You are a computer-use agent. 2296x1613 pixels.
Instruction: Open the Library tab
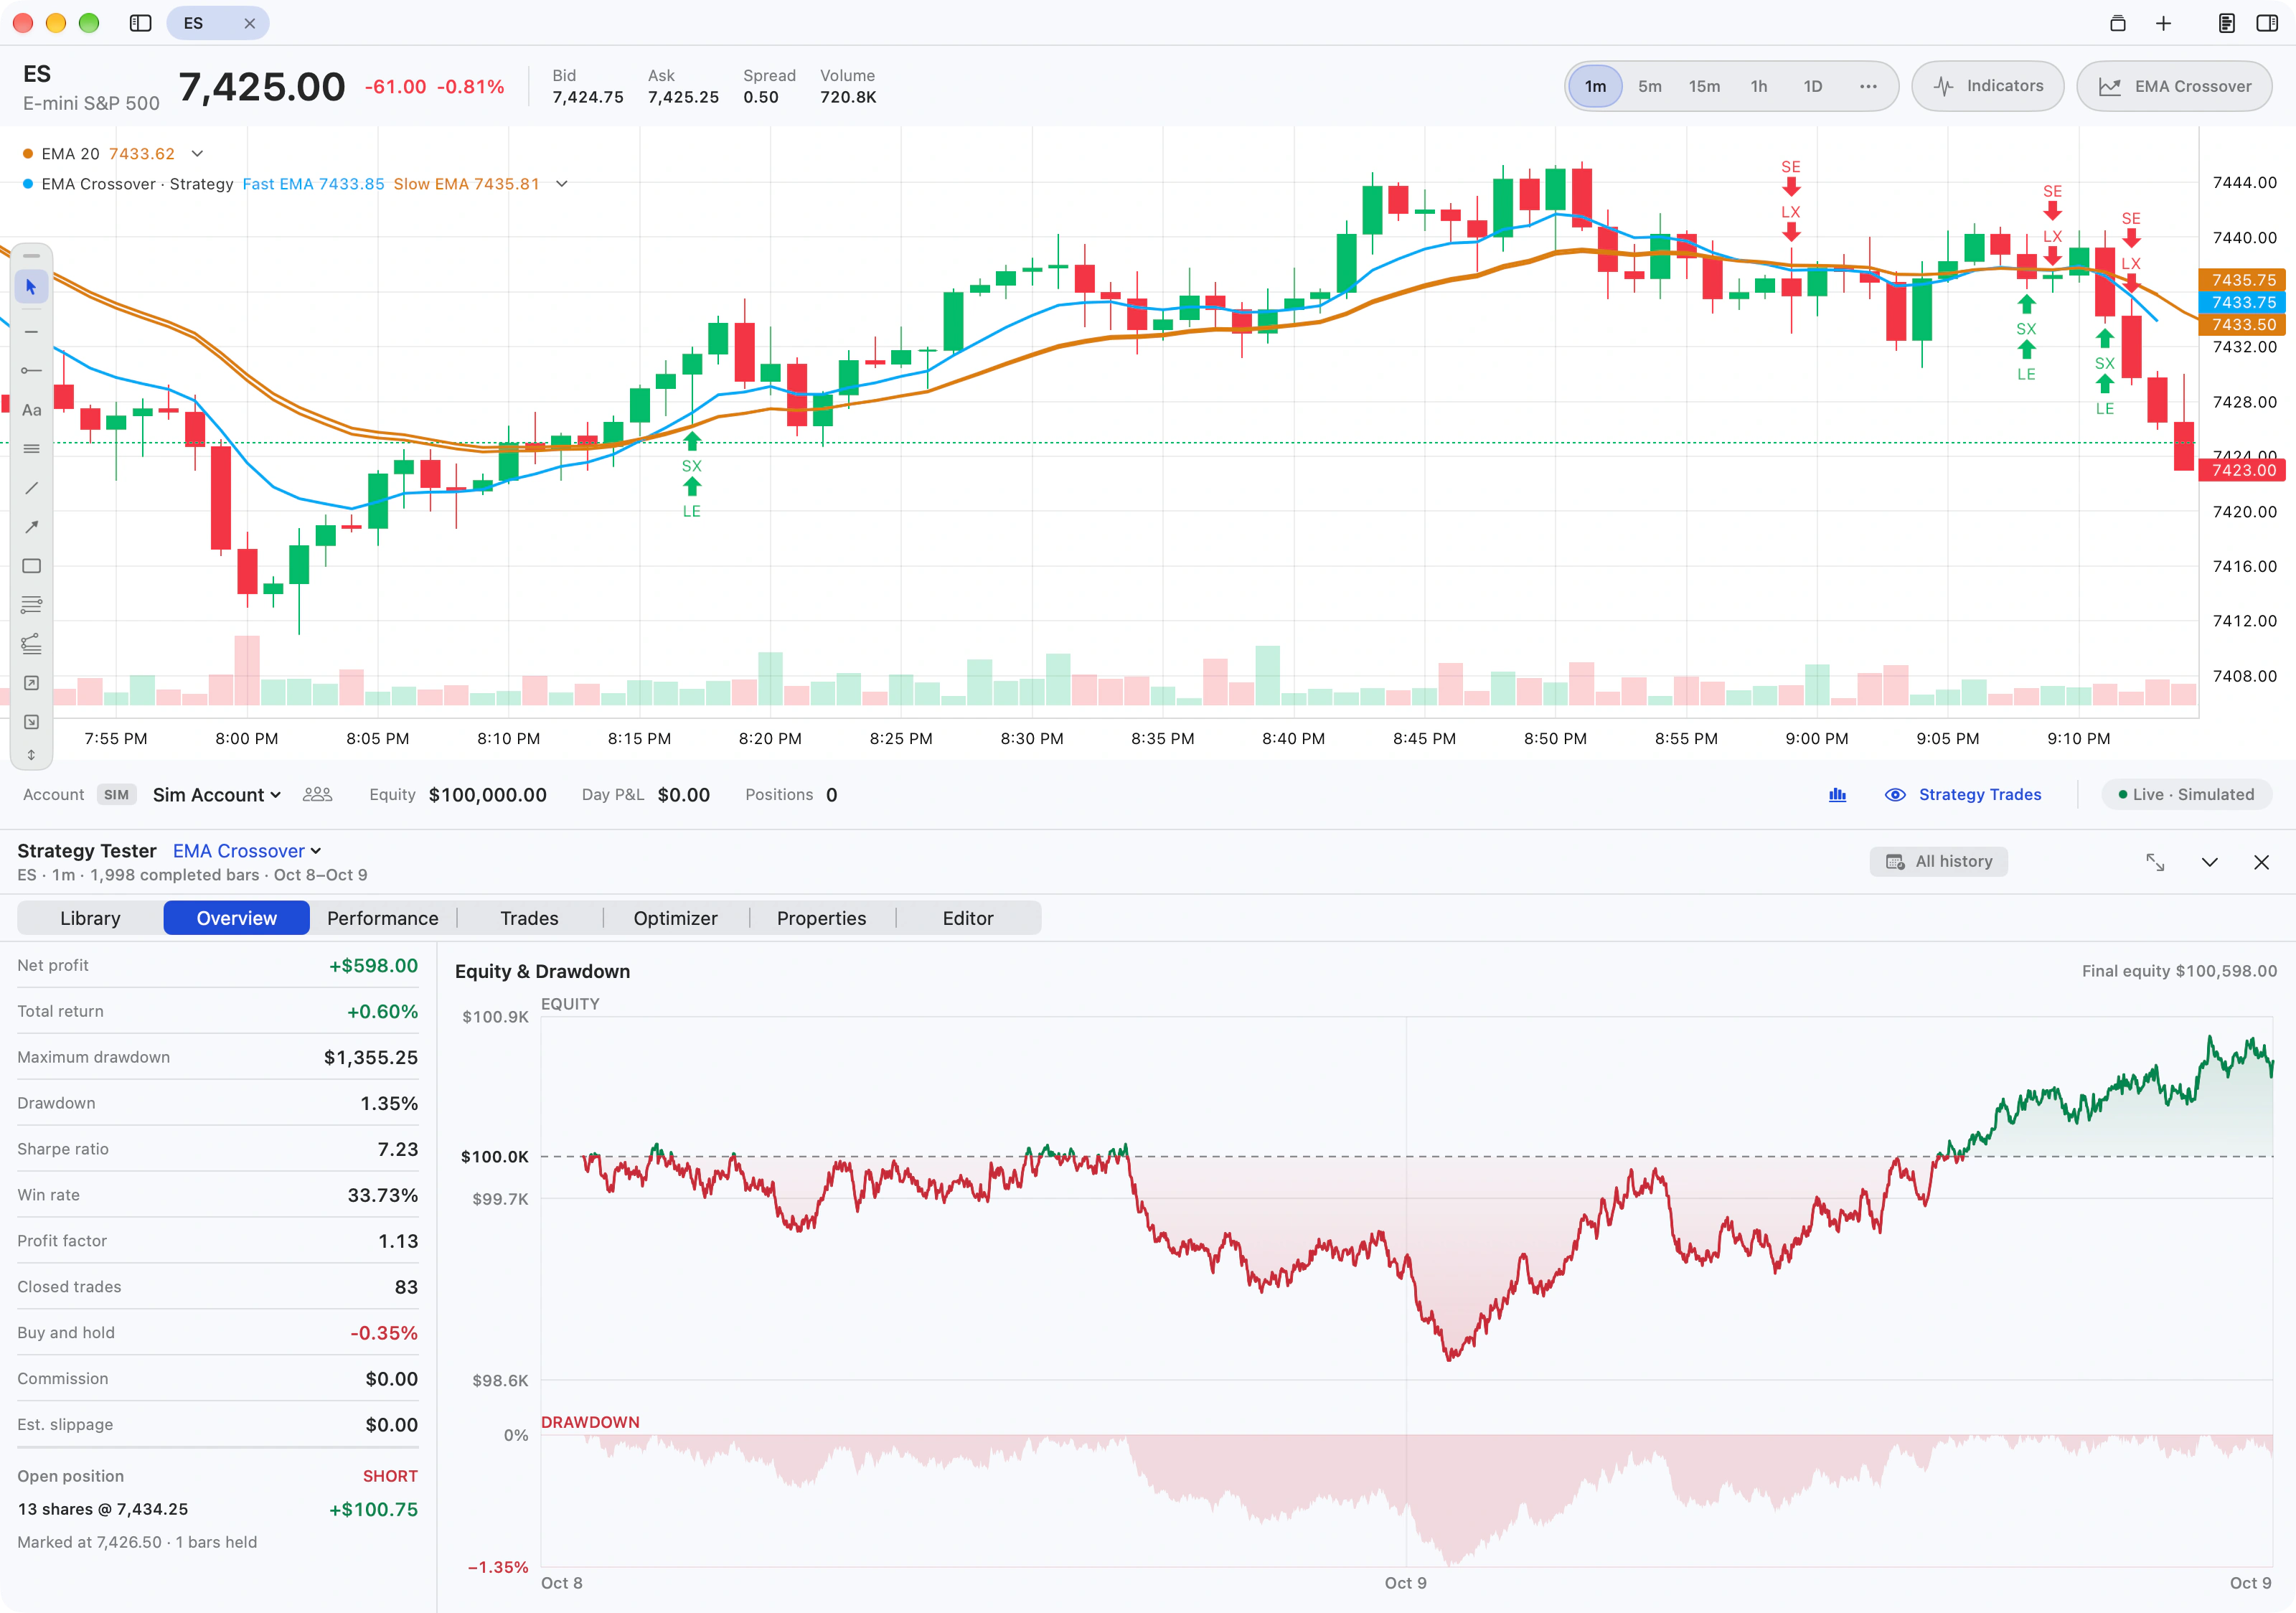pyautogui.click(x=90, y=918)
